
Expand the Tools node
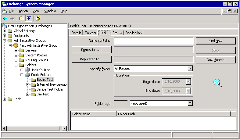coord(5,99)
